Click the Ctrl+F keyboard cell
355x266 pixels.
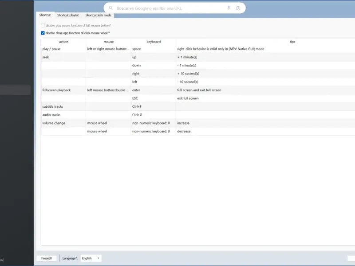point(154,106)
